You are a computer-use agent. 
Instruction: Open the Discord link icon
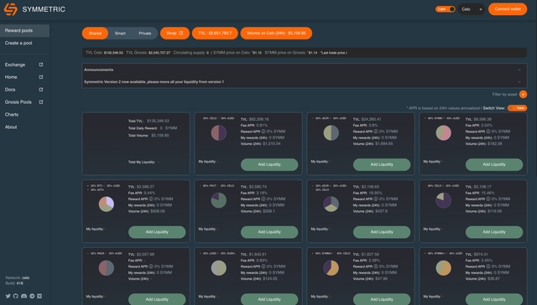tap(23, 296)
